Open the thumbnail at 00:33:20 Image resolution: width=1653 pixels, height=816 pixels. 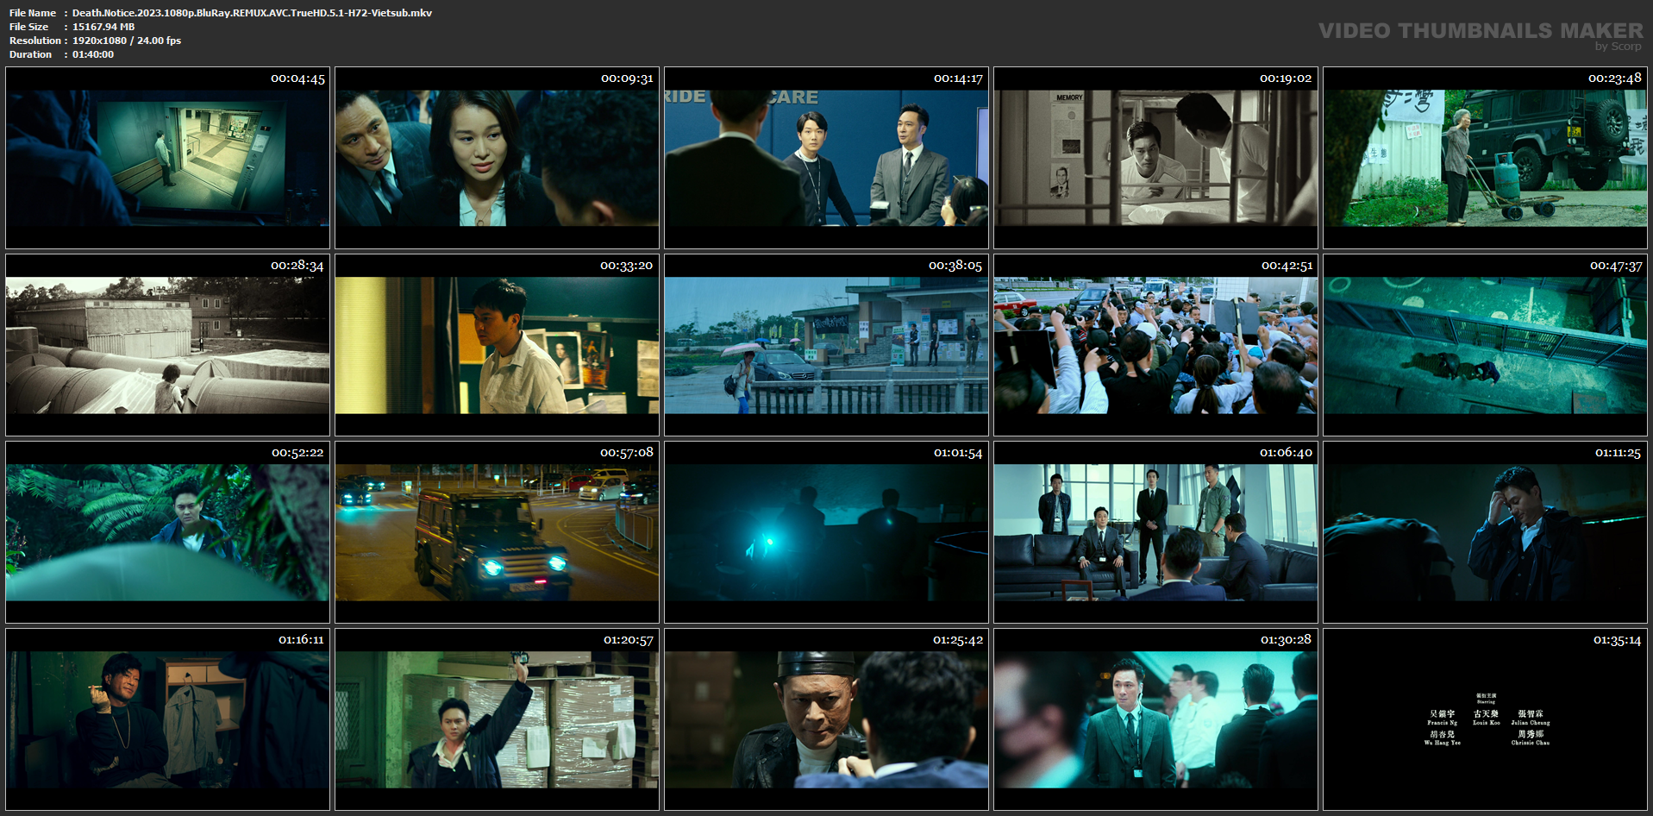(x=497, y=345)
